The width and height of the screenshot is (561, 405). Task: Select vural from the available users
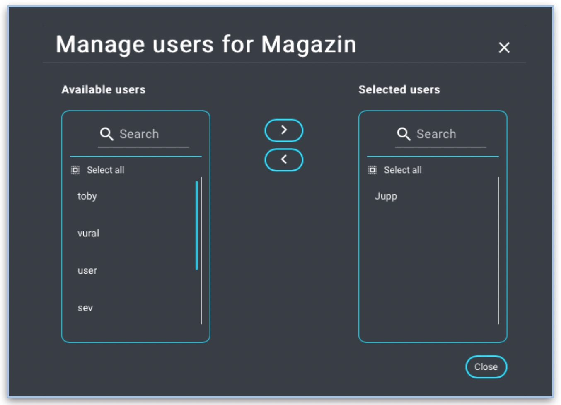pyautogui.click(x=89, y=234)
